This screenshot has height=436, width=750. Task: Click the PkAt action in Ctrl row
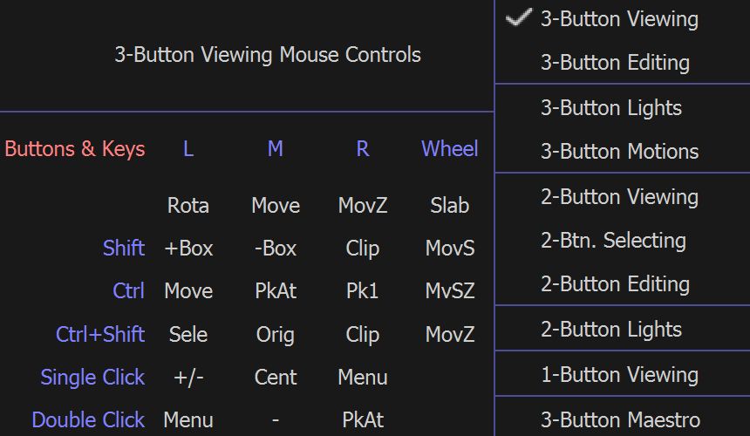[x=276, y=291]
